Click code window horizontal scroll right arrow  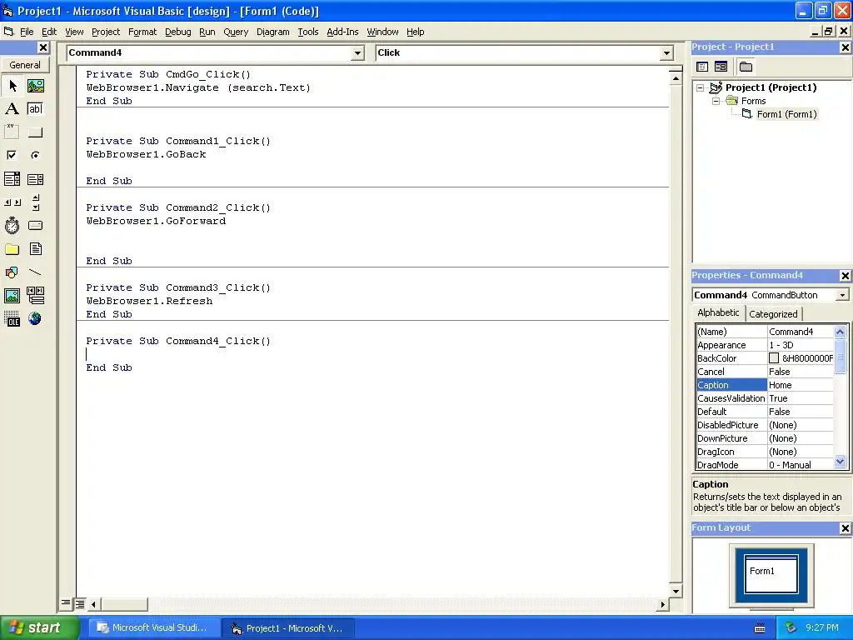662,604
